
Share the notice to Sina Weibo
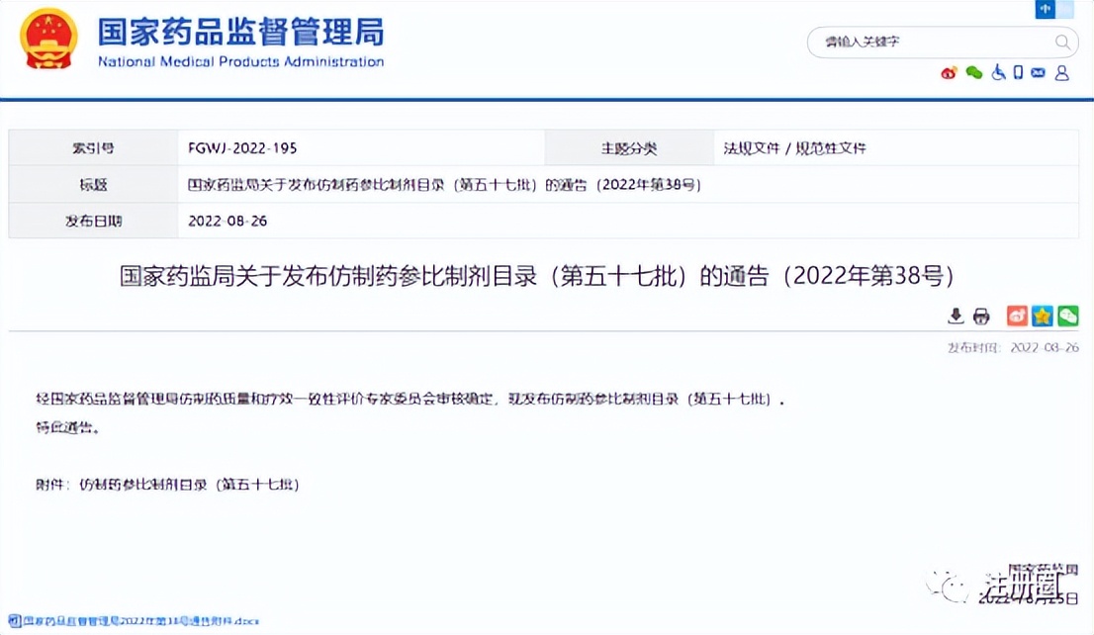point(1016,316)
